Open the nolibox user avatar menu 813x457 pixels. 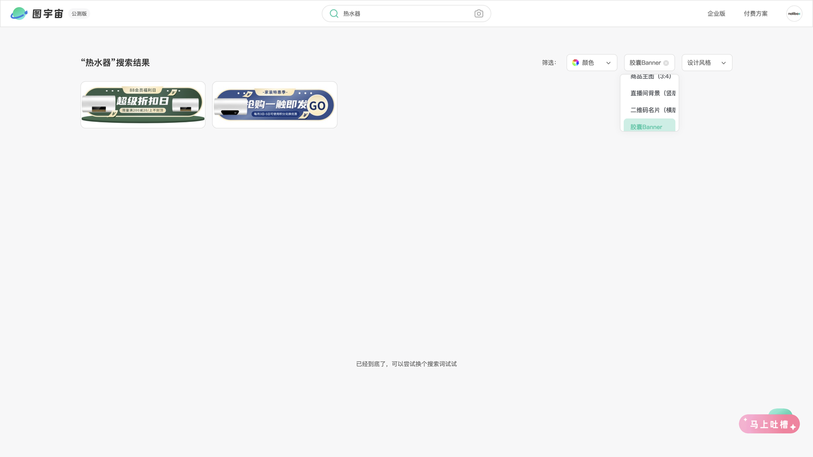794,14
